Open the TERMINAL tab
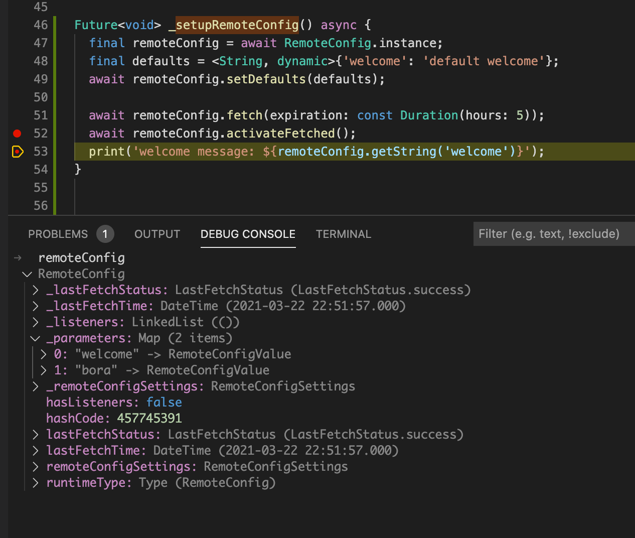This screenshot has height=538, width=635. click(x=344, y=234)
